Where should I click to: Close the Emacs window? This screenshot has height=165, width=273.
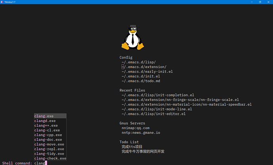(268, 2)
